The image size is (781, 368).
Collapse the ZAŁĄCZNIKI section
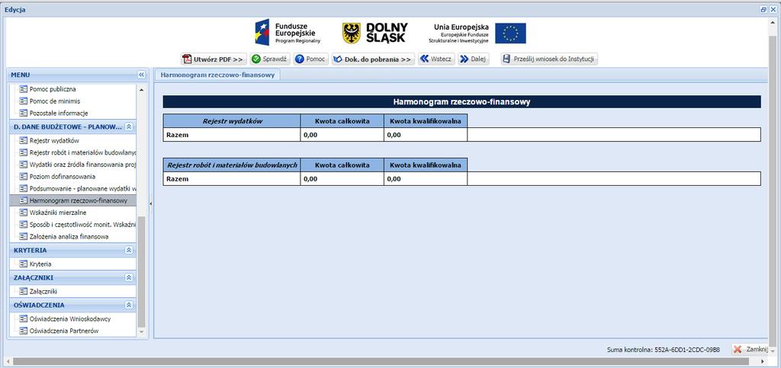tap(128, 277)
